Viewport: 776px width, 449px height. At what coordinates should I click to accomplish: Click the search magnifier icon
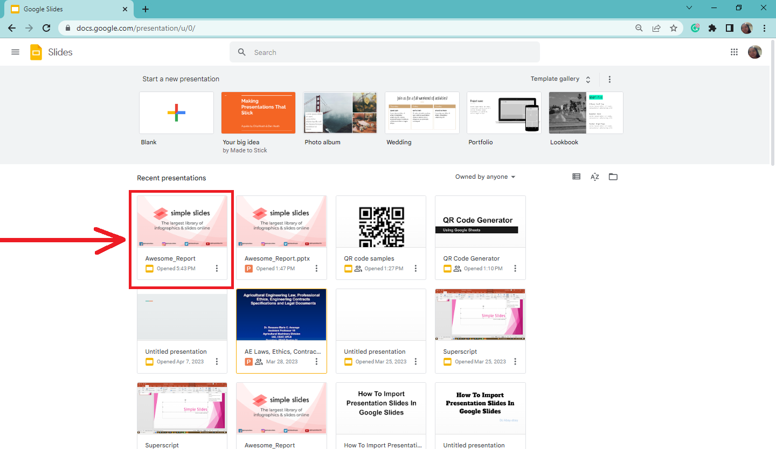click(x=242, y=52)
